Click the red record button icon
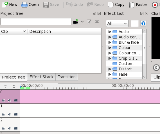160x134 pixels. tap(155, 5)
